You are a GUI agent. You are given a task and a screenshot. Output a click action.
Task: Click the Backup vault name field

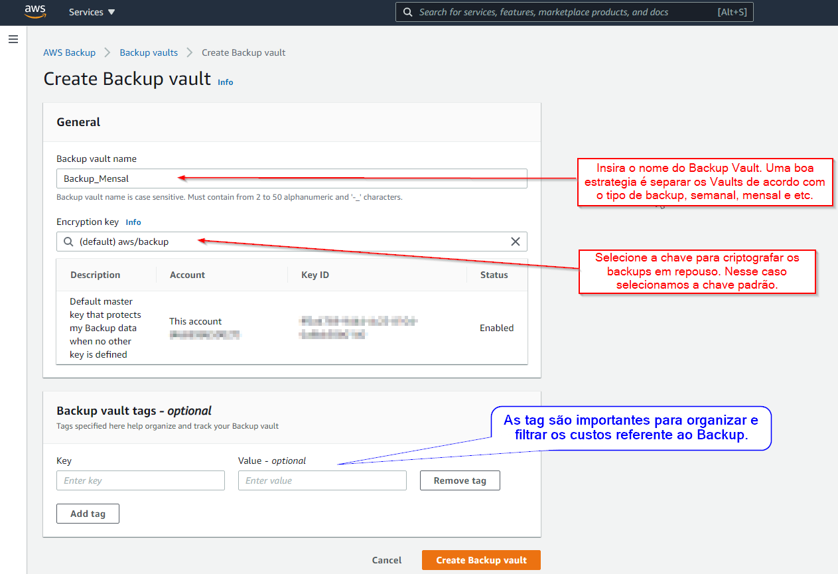coord(292,179)
